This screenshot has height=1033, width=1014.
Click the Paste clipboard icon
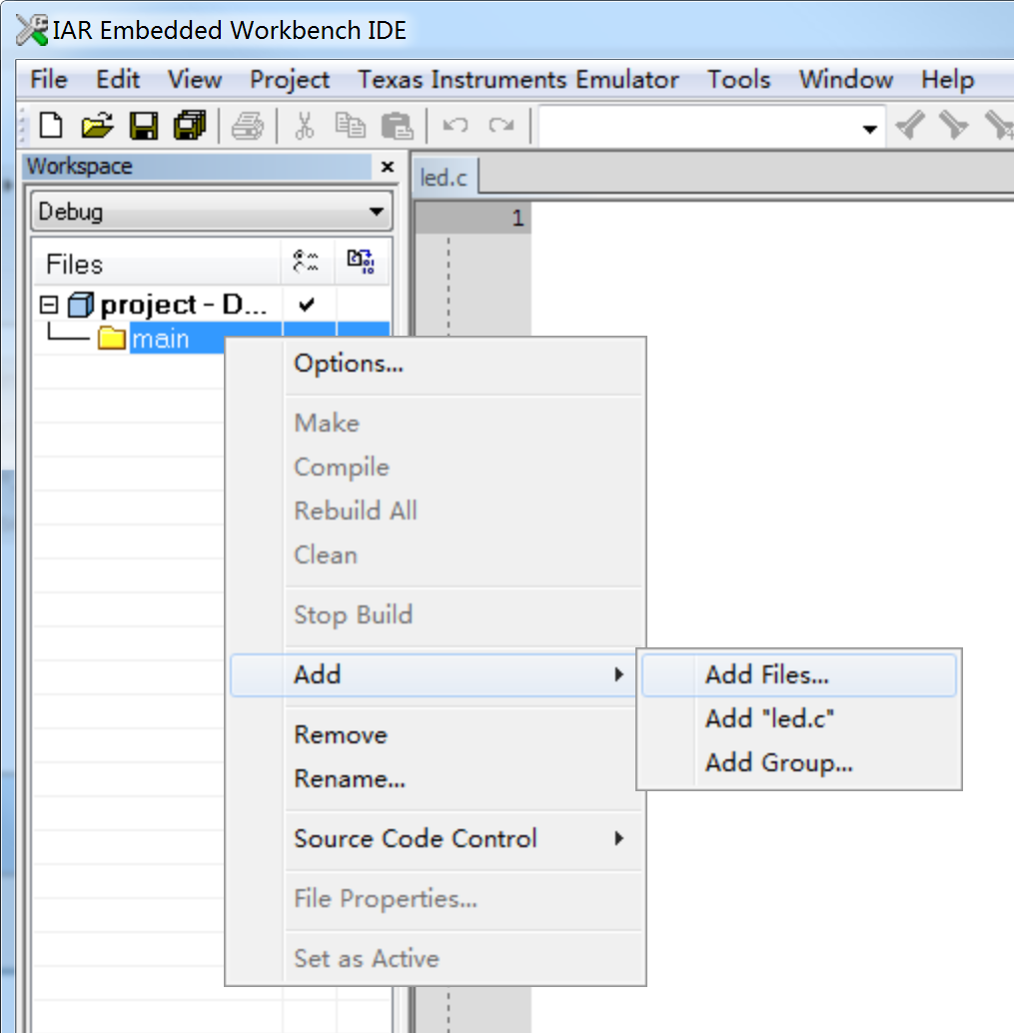(x=397, y=125)
